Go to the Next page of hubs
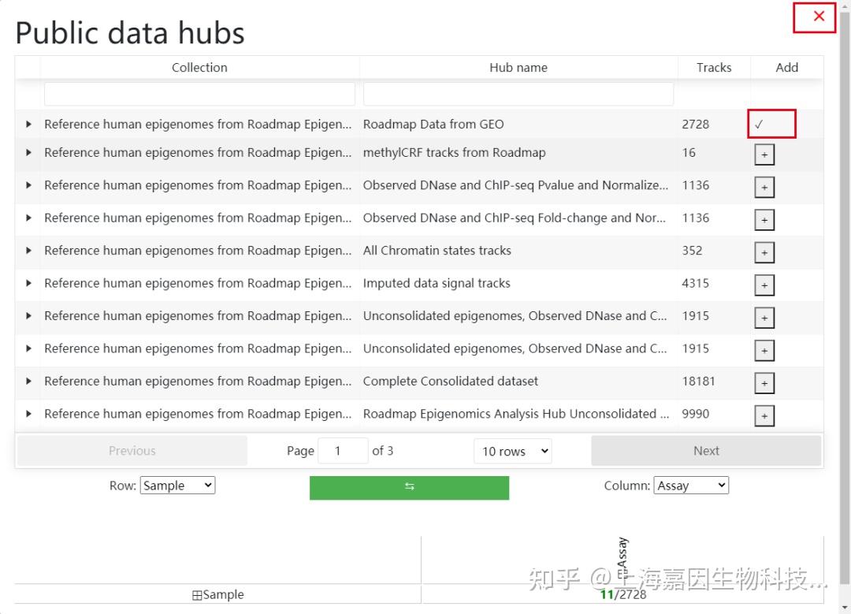This screenshot has height=614, width=851. click(x=705, y=450)
